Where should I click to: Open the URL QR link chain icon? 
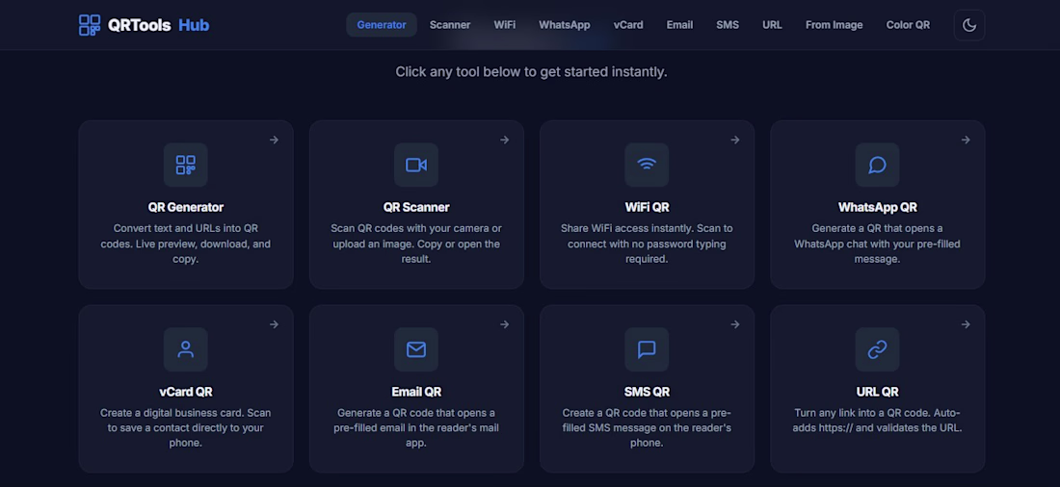click(877, 349)
